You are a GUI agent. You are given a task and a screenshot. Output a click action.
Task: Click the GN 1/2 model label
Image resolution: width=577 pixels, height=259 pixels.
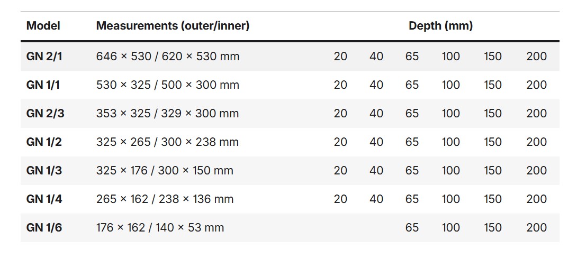coord(44,142)
